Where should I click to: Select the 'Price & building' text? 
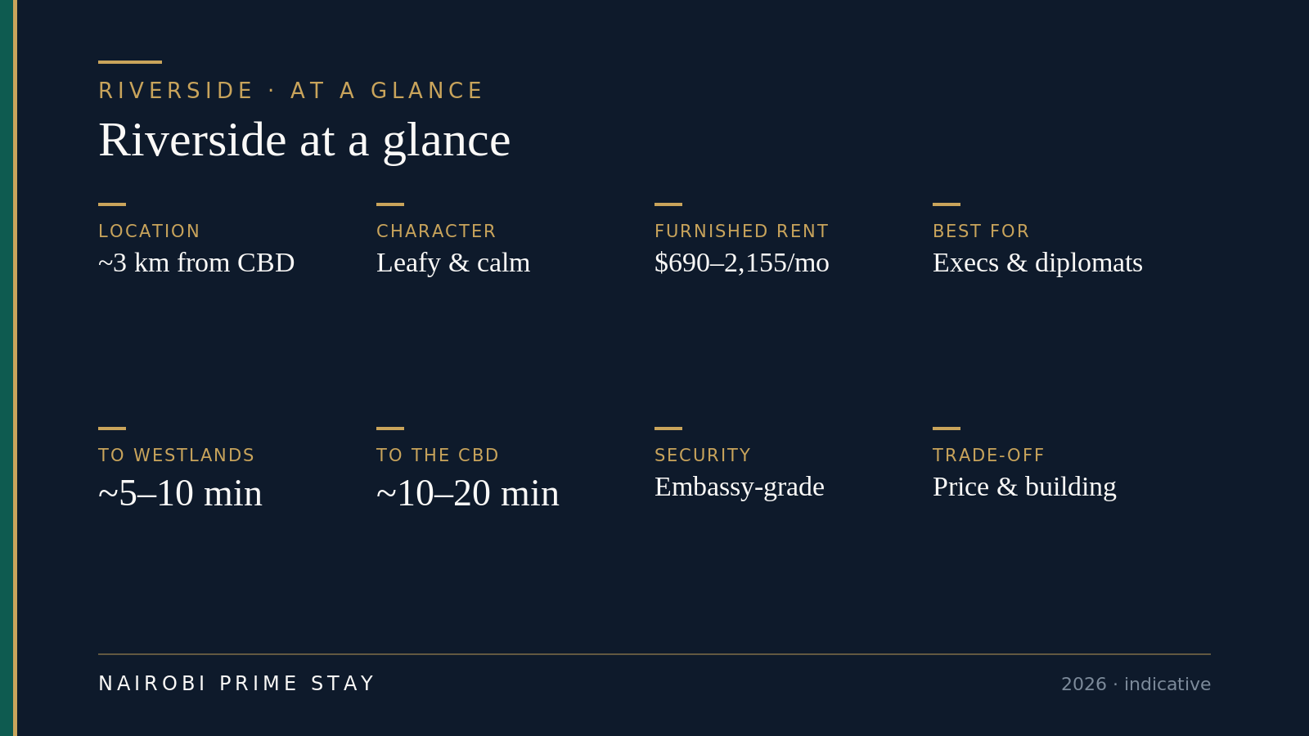pos(1024,487)
